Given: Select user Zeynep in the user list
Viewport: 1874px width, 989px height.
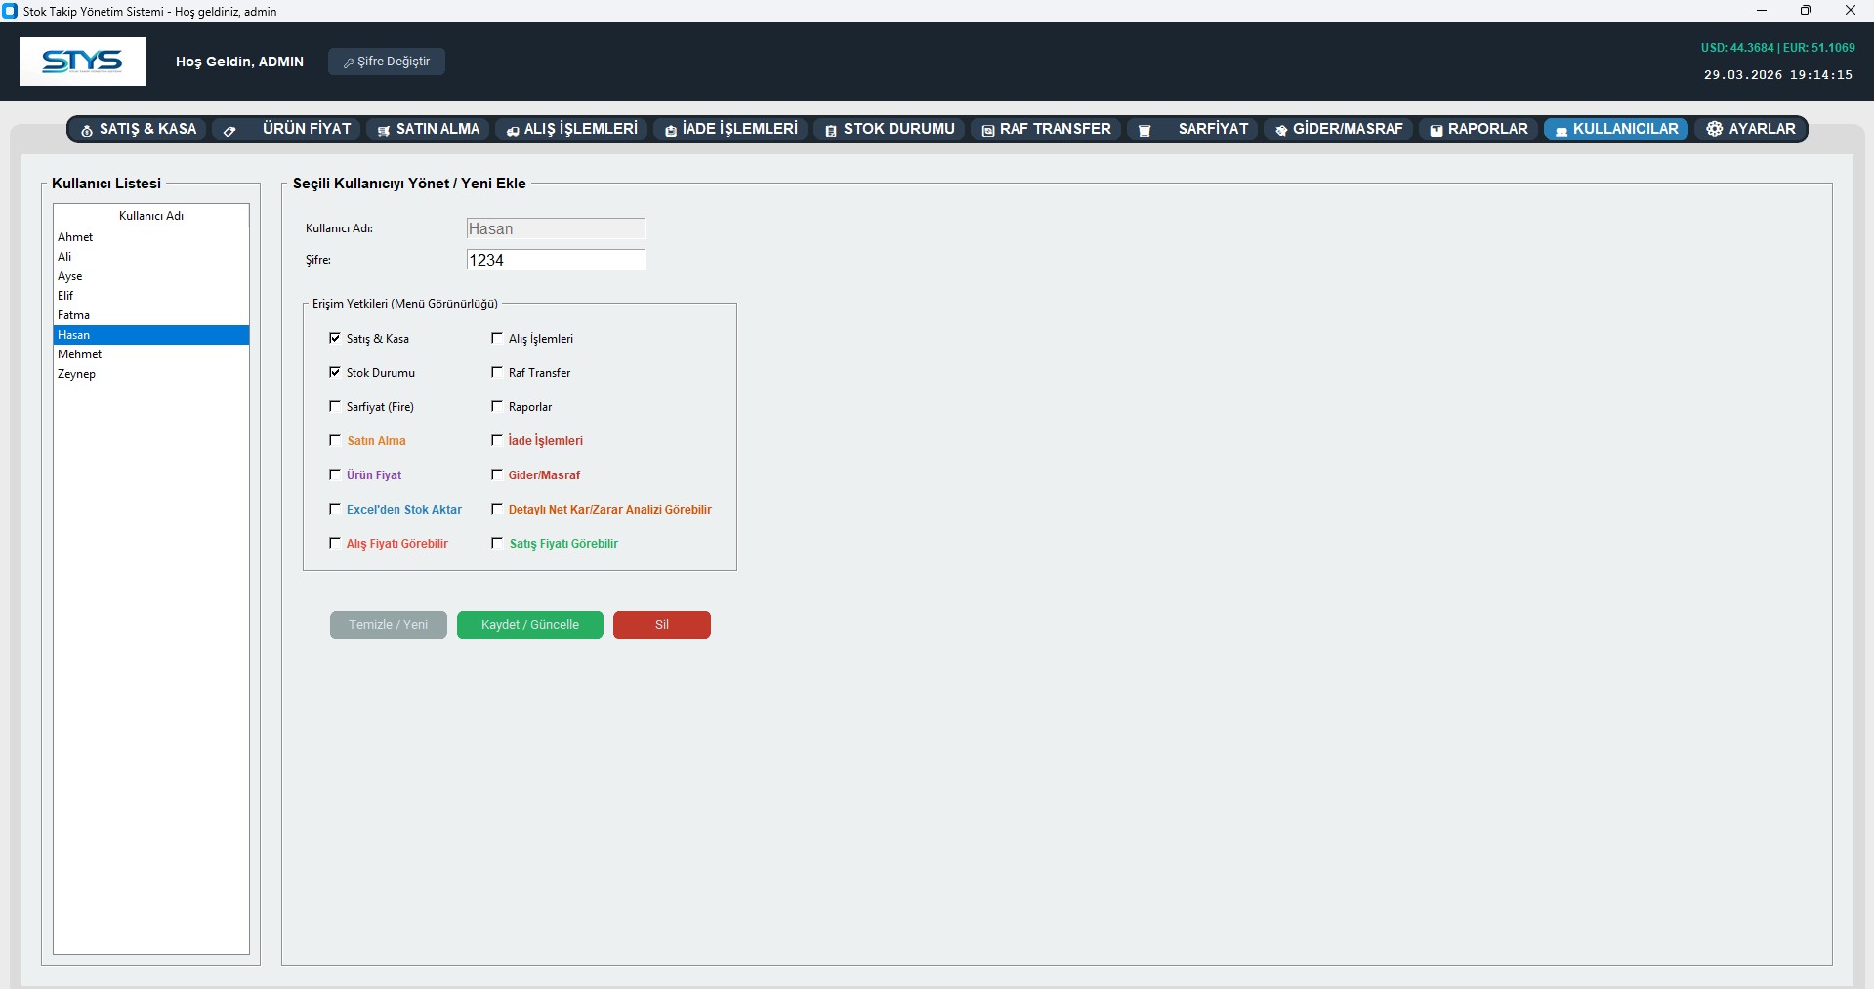Looking at the screenshot, I should click(77, 374).
